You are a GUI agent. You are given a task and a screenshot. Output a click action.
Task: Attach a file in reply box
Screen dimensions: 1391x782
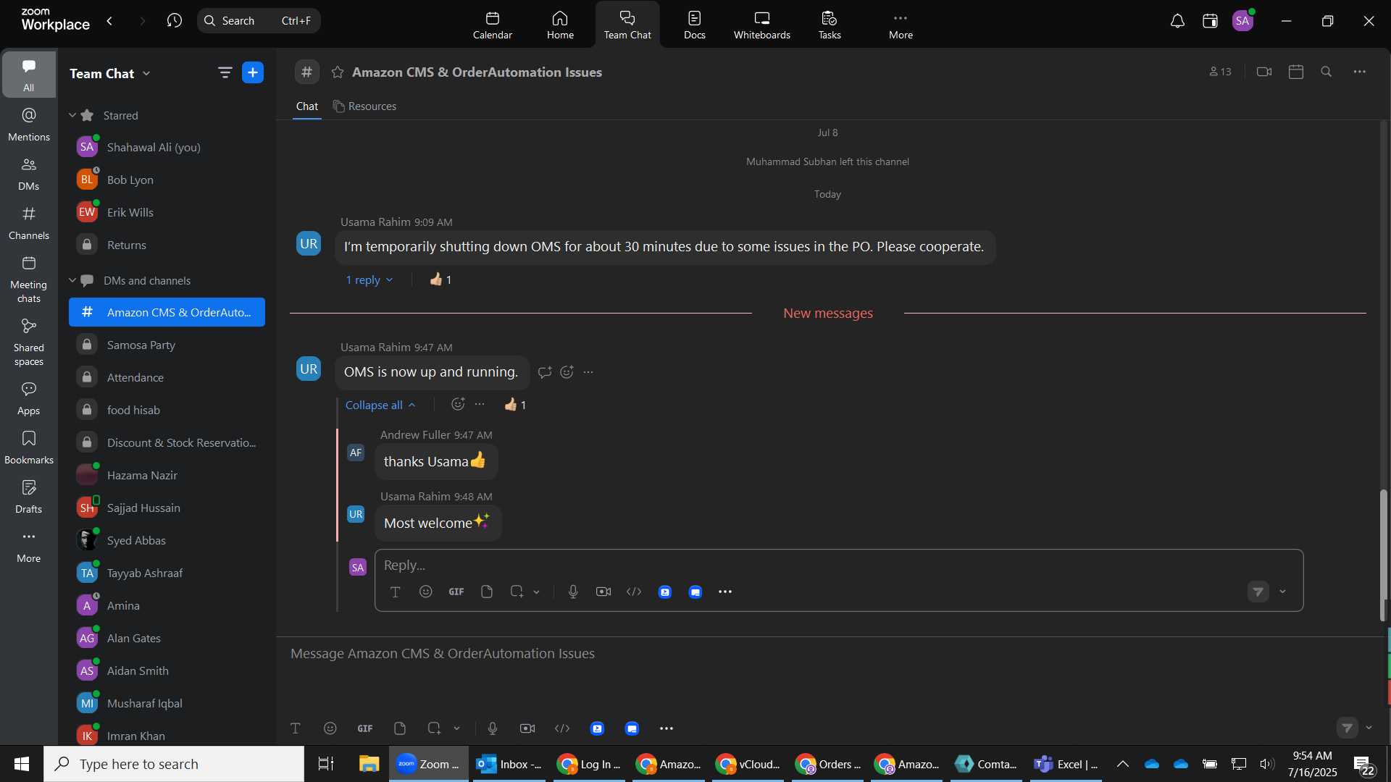pos(487,592)
